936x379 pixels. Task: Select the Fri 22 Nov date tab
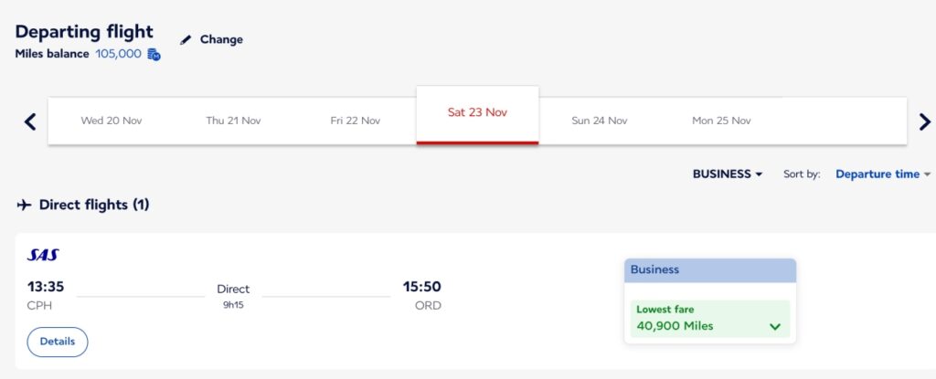coord(356,121)
